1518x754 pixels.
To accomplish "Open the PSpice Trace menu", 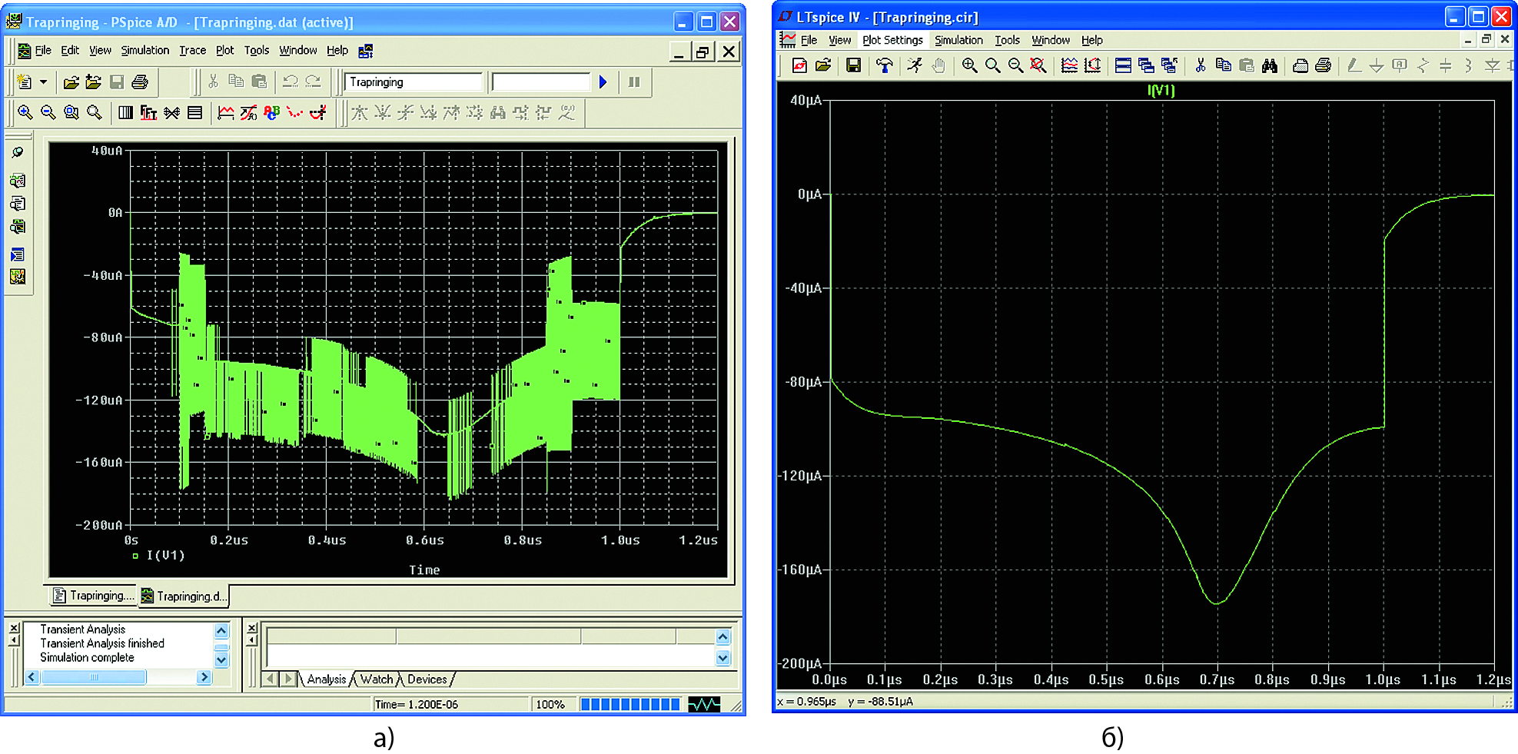I will (192, 51).
